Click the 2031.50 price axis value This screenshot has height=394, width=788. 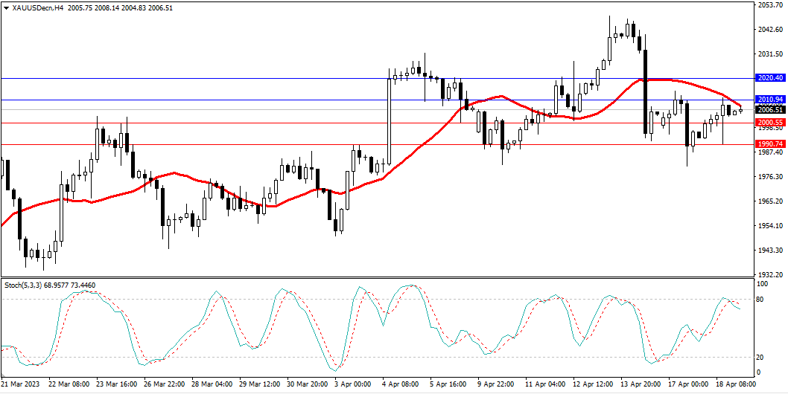pyautogui.click(x=771, y=54)
